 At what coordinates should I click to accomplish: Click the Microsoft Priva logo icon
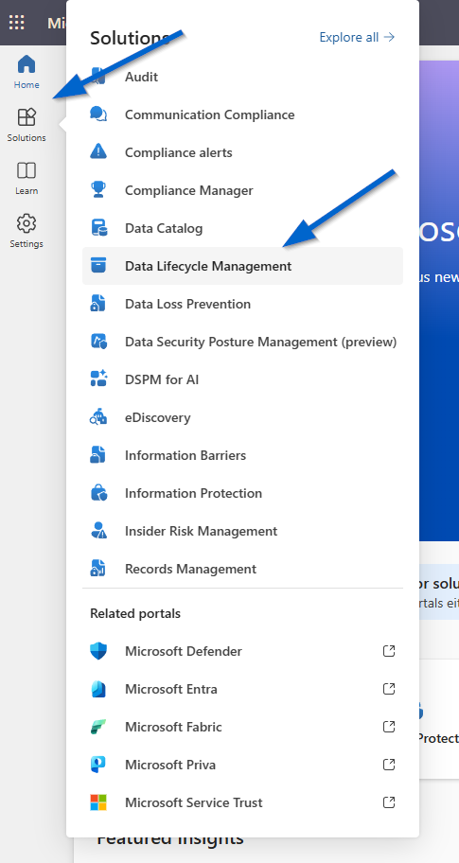coord(98,765)
